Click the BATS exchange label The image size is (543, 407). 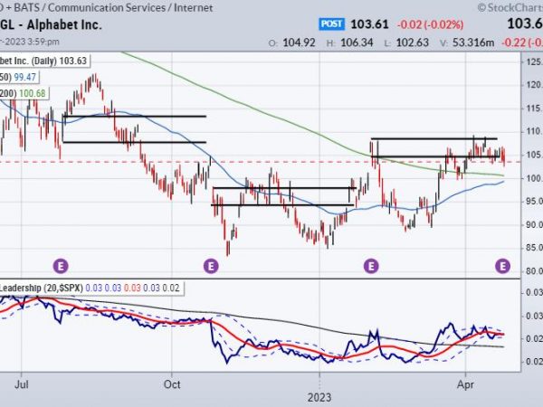(26, 7)
